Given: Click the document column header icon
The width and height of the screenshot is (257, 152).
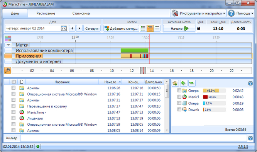Looking at the screenshot, I should tap(22, 82).
